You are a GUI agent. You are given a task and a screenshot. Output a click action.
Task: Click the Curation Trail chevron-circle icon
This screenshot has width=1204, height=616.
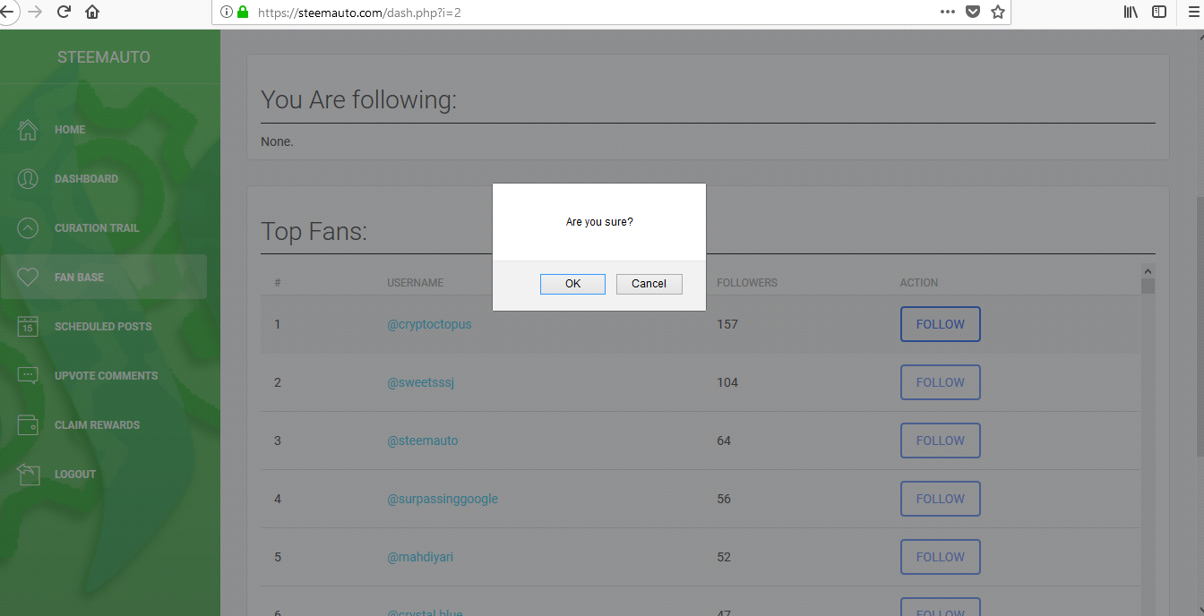28,228
